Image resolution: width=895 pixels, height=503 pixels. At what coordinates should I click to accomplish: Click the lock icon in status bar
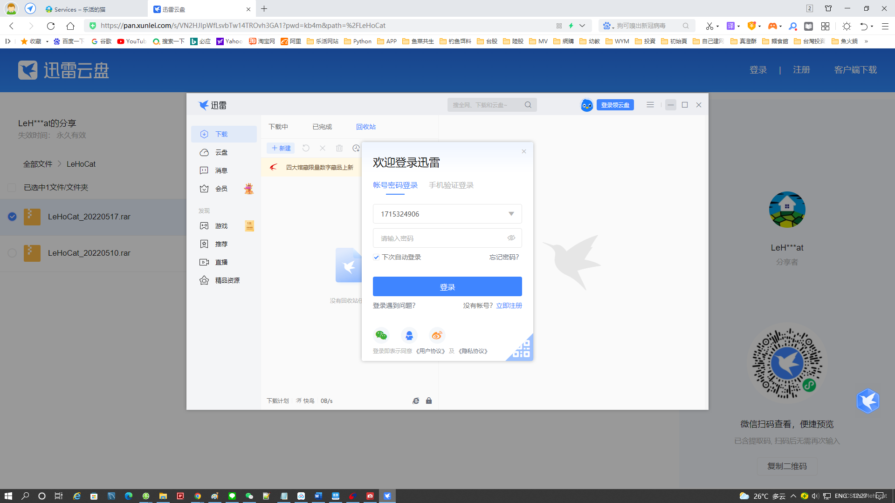coord(429,401)
